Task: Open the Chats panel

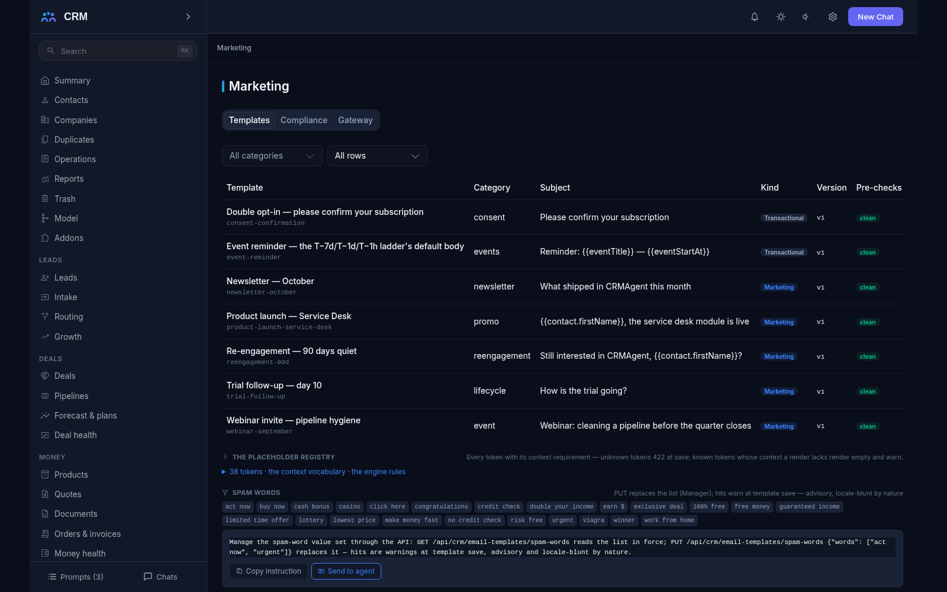Action: 160,577
